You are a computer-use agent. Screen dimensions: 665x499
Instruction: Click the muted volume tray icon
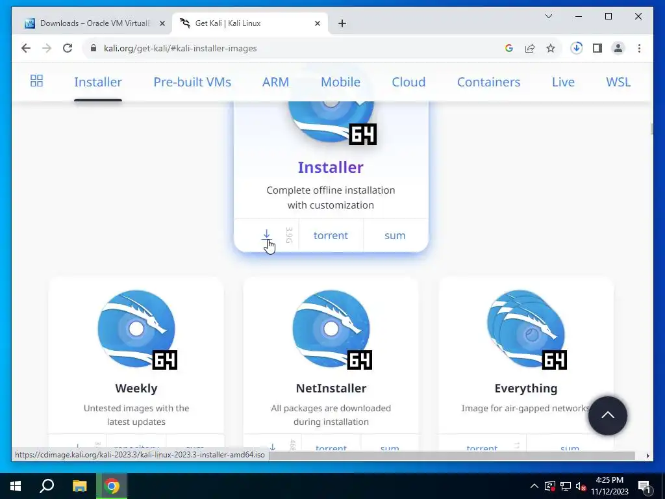(581, 486)
